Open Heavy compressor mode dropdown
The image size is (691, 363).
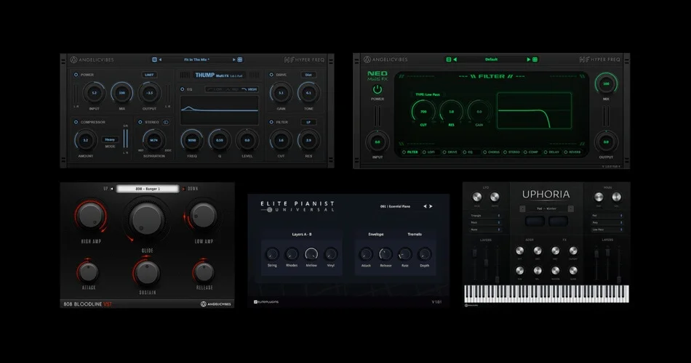tap(110, 139)
